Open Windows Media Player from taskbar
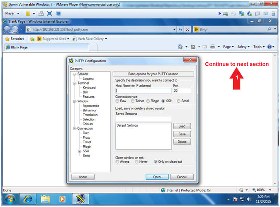Viewport: 280px width, 207px height. [62, 199]
